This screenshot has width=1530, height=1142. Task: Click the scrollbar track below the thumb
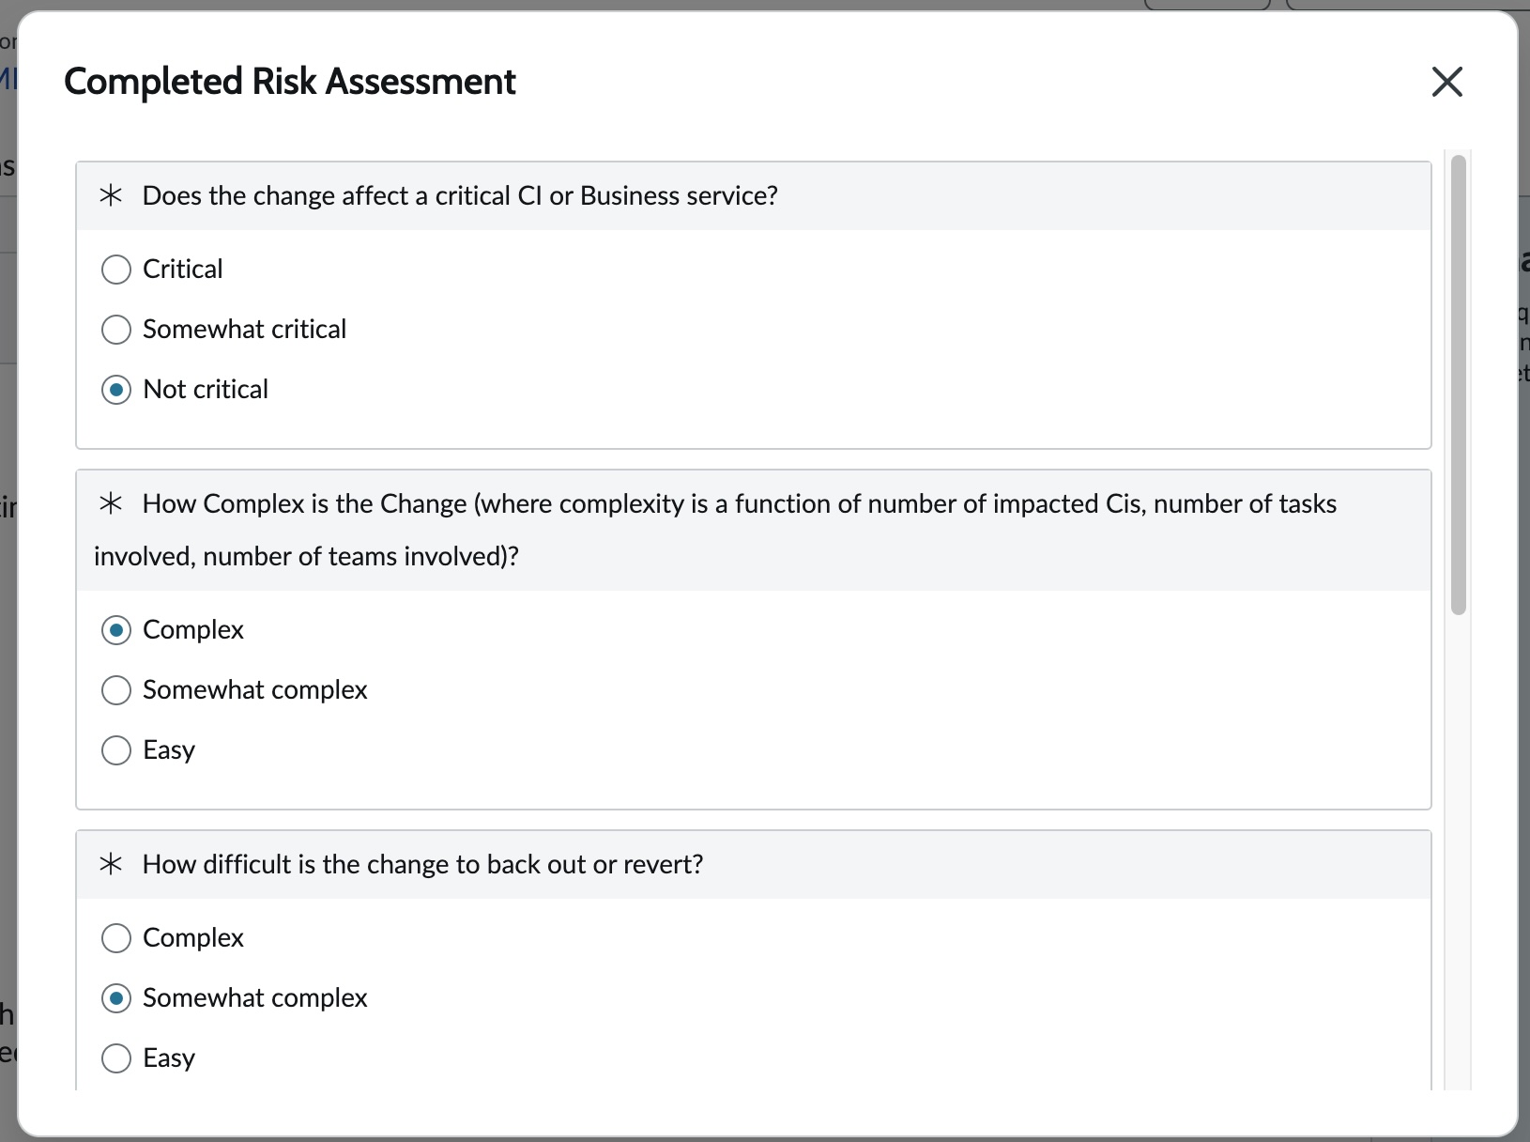click(x=1458, y=845)
